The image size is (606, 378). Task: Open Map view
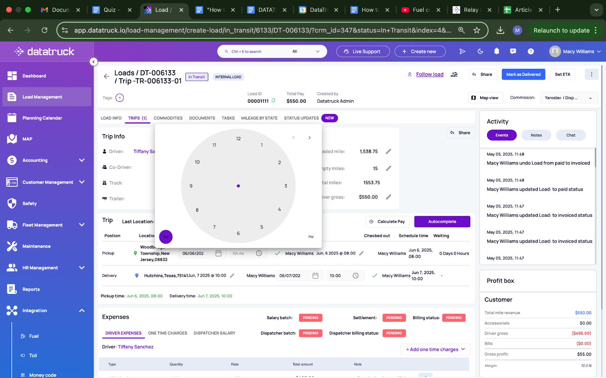[x=486, y=98]
